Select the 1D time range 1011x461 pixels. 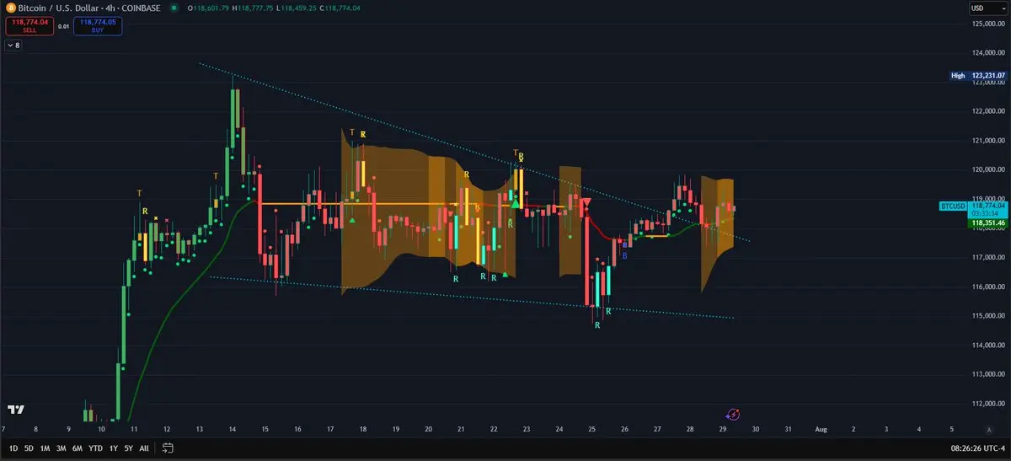click(x=12, y=448)
